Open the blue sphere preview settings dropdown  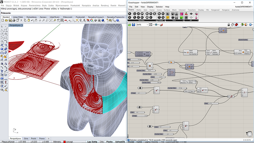253,25
